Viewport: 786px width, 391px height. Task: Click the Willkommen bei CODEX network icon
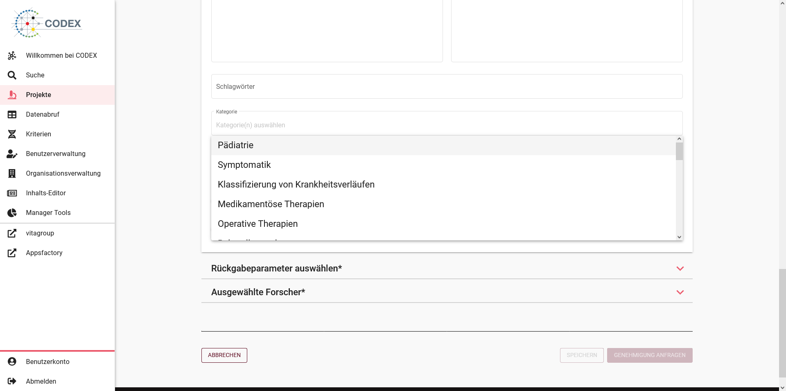pos(12,55)
